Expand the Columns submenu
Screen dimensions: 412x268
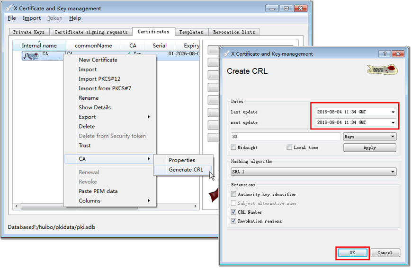coord(110,200)
